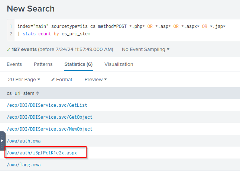Viewport: 240px width, 176px height.
Task: Click the stats count line in search box
Action: [x=56, y=34]
